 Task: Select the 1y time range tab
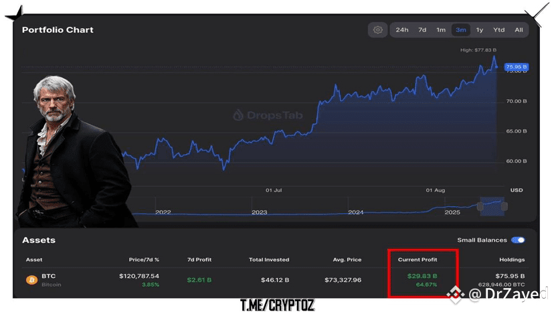(x=480, y=30)
